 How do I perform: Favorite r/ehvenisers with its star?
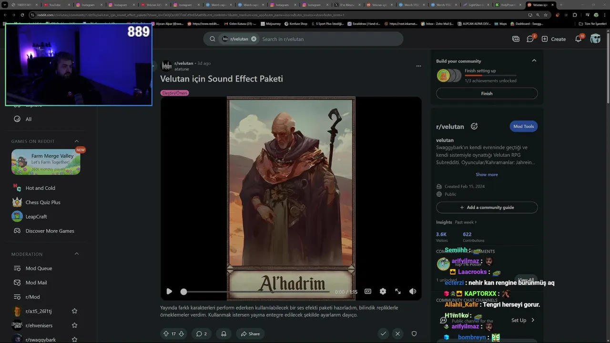click(74, 325)
